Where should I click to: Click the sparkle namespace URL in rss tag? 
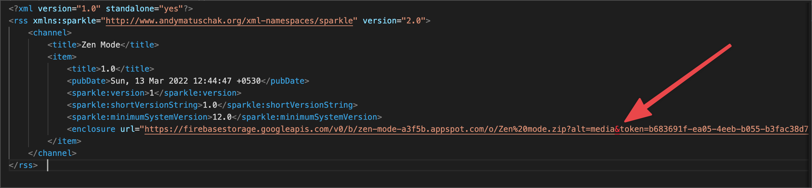[229, 21]
